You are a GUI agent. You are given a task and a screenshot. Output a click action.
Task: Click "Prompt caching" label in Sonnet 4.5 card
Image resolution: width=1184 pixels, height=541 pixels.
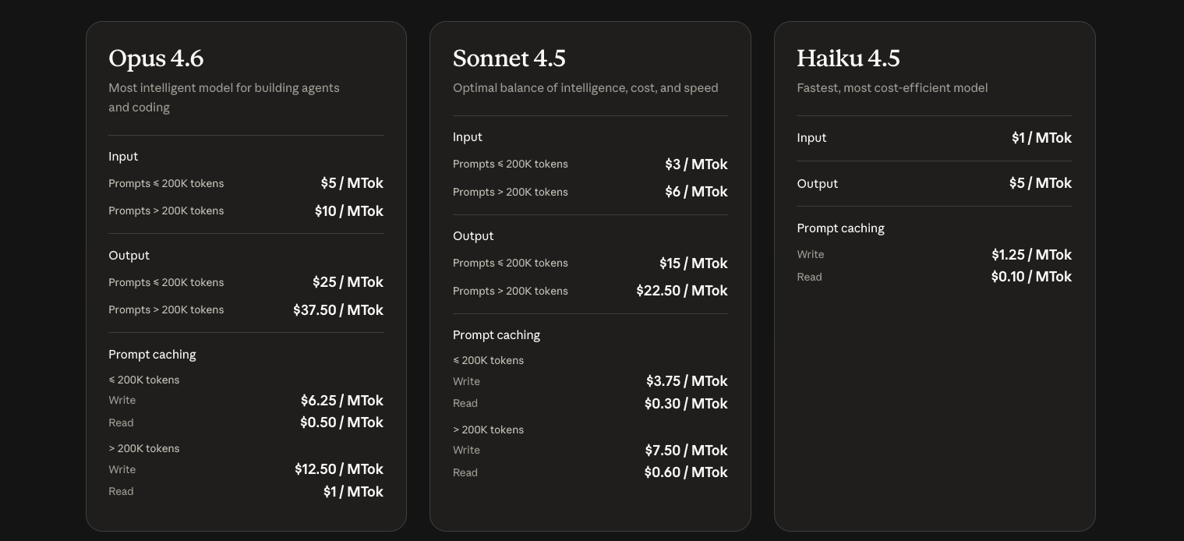tap(497, 335)
